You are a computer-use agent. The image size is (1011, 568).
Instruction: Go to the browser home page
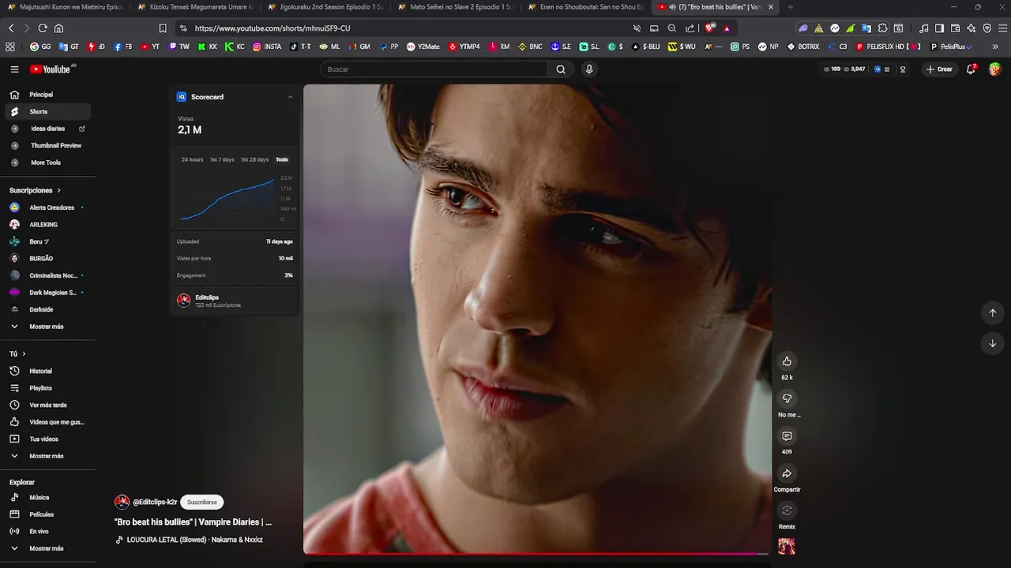click(58, 28)
